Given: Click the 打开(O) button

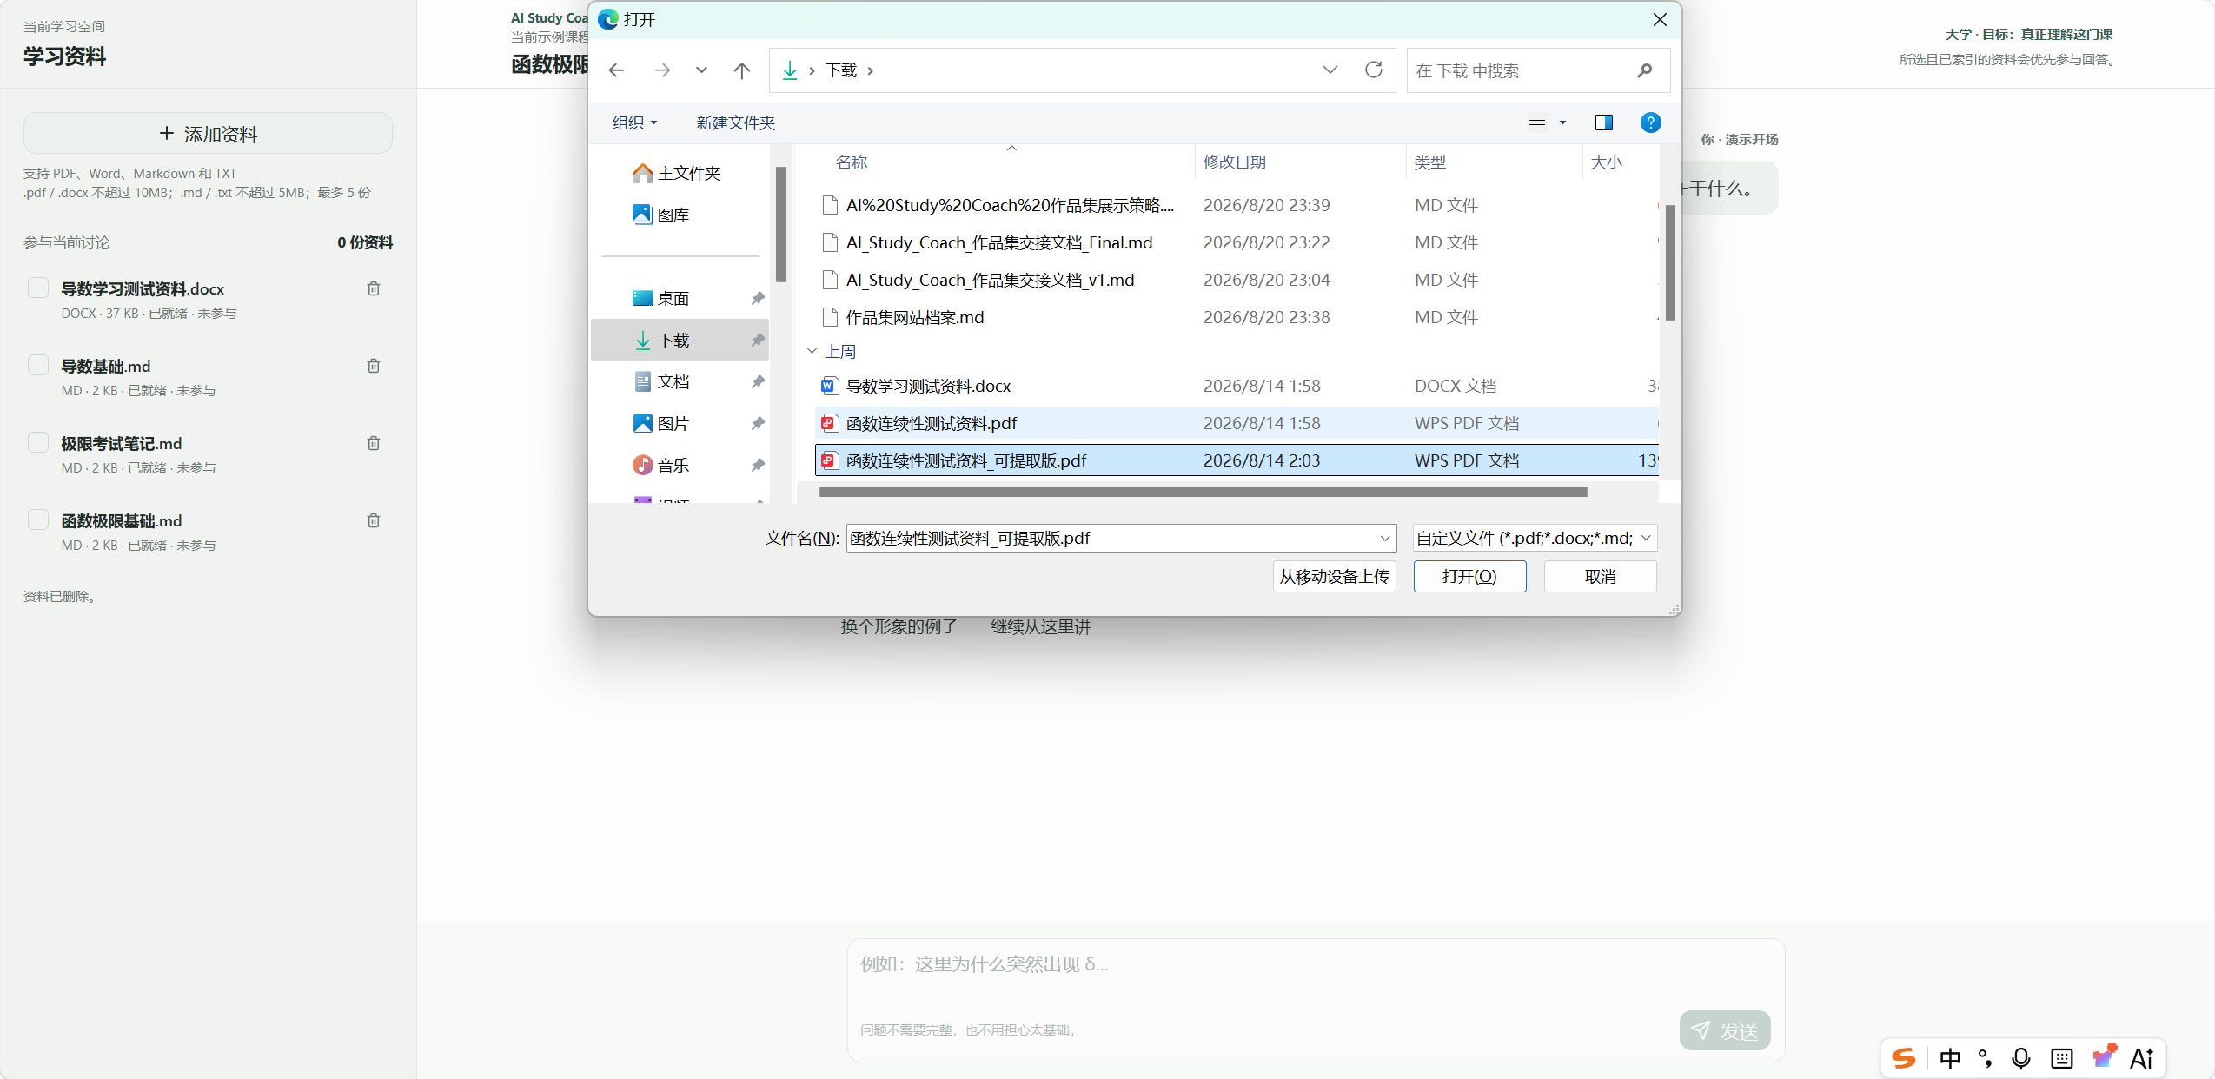Looking at the screenshot, I should tap(1469, 577).
